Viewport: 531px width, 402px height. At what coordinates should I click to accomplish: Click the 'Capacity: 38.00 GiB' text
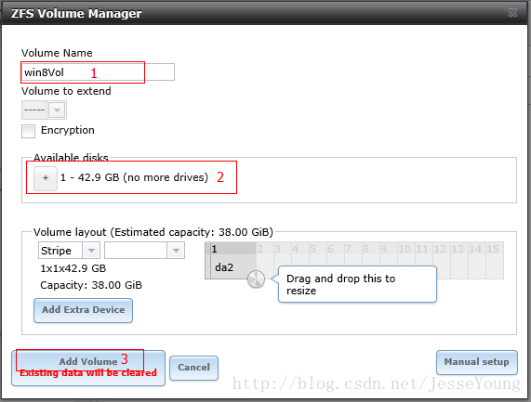click(x=91, y=285)
